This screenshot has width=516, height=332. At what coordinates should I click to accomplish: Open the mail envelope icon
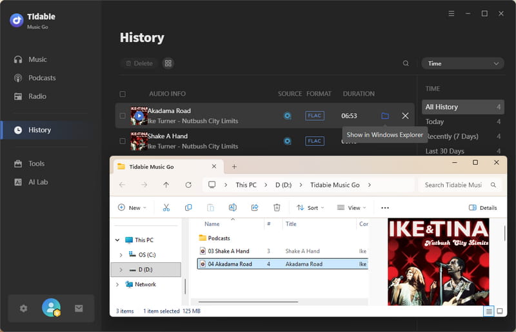tap(79, 309)
